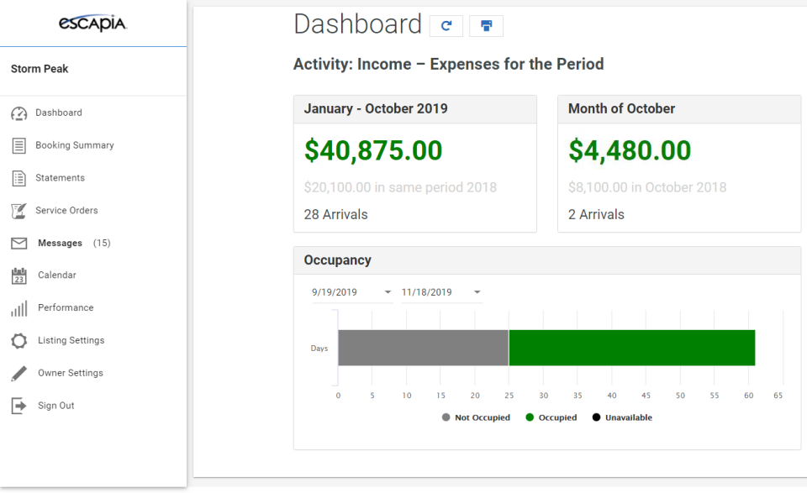
Task: Click the Calendar icon in sidebar
Action: 18,275
